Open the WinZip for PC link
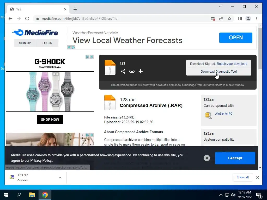 point(223,114)
